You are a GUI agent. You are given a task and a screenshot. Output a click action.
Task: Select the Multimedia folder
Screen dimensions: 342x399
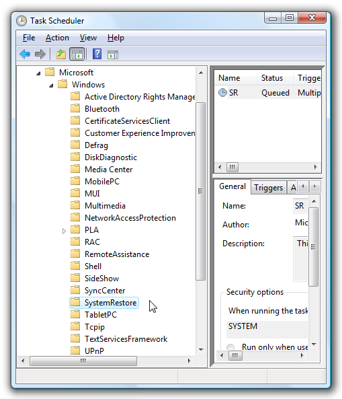coord(105,206)
